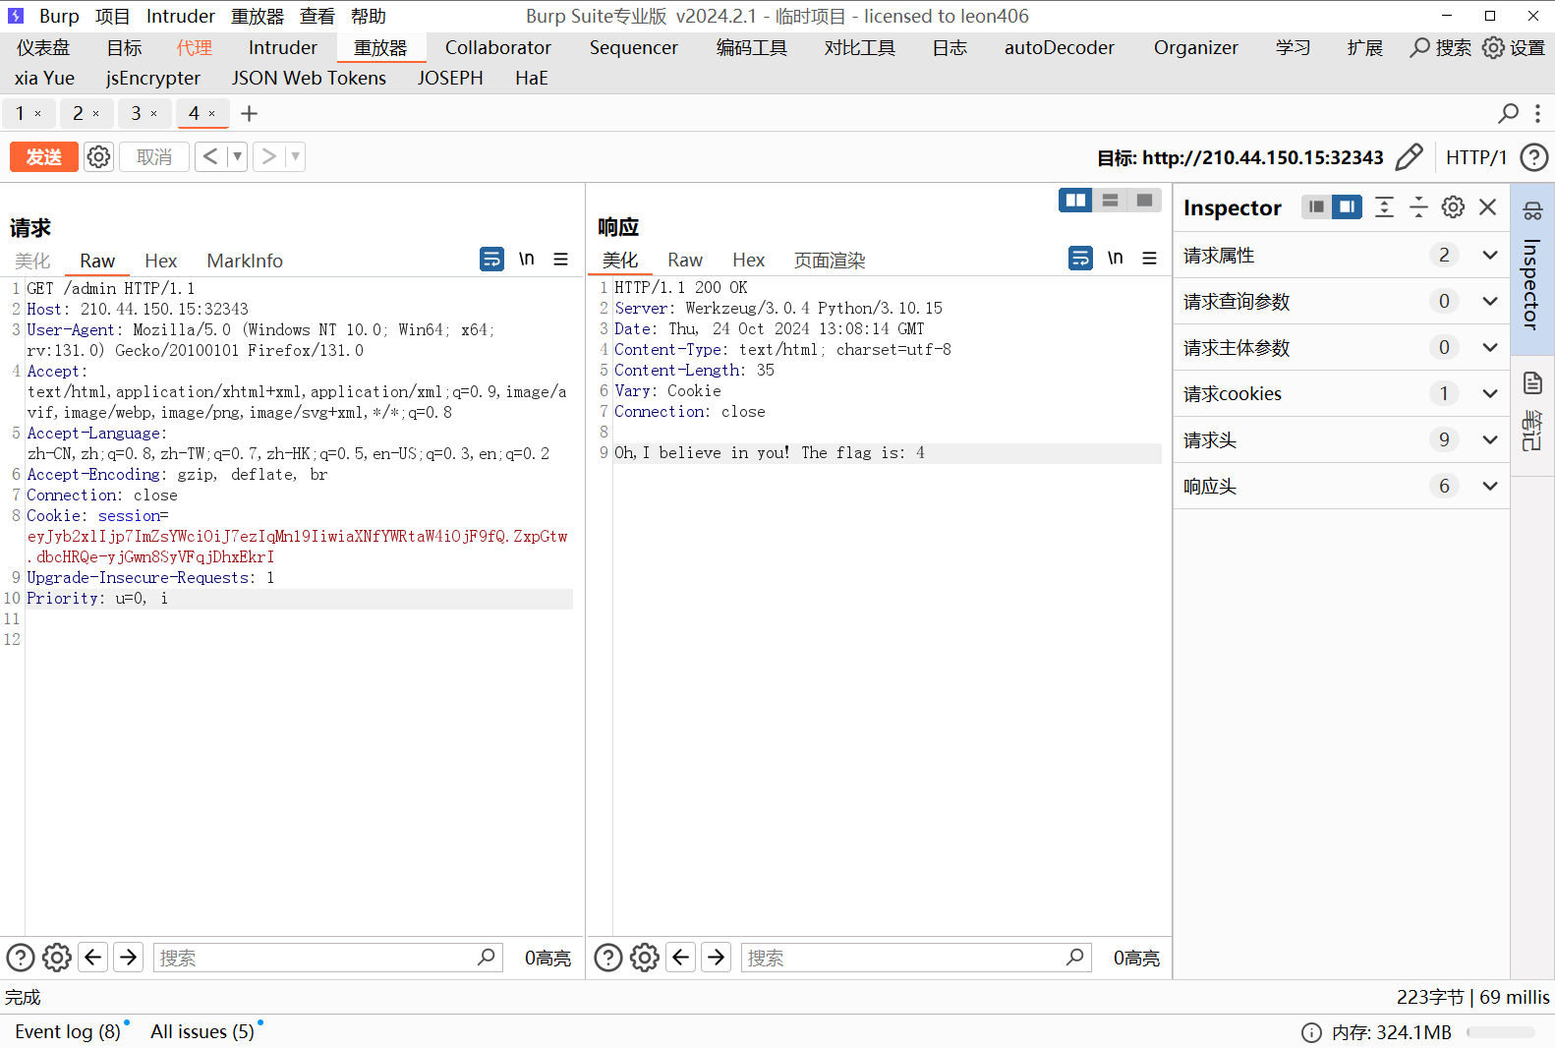Click the HTTP/1 protocol selector
Image resolution: width=1555 pixels, height=1048 pixels.
click(x=1476, y=157)
